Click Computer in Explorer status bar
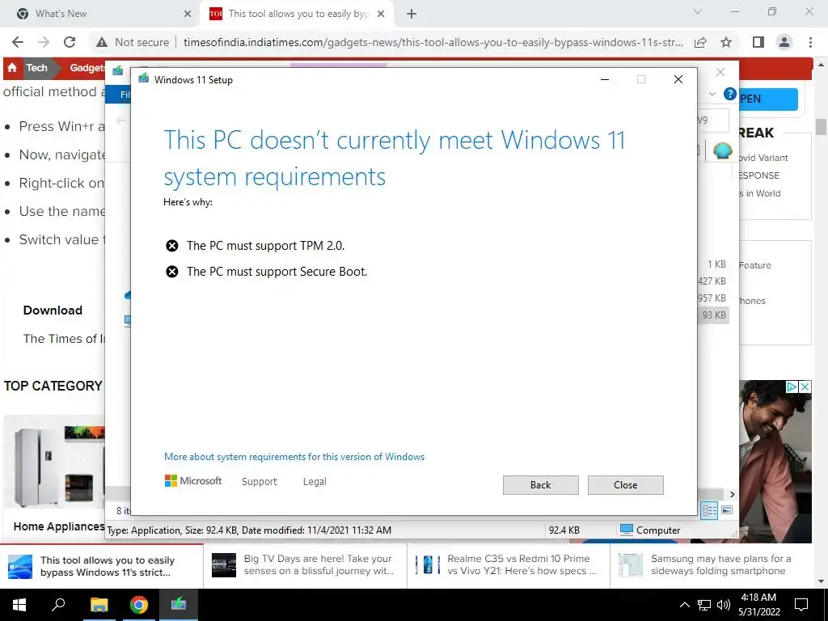Screen dimensions: 828x621 650,530
